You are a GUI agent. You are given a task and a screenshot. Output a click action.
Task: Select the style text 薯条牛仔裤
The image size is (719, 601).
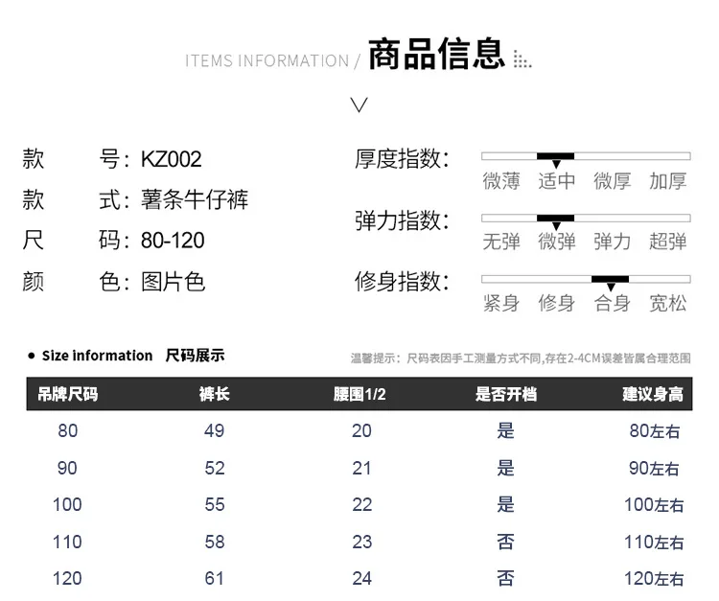pos(195,199)
